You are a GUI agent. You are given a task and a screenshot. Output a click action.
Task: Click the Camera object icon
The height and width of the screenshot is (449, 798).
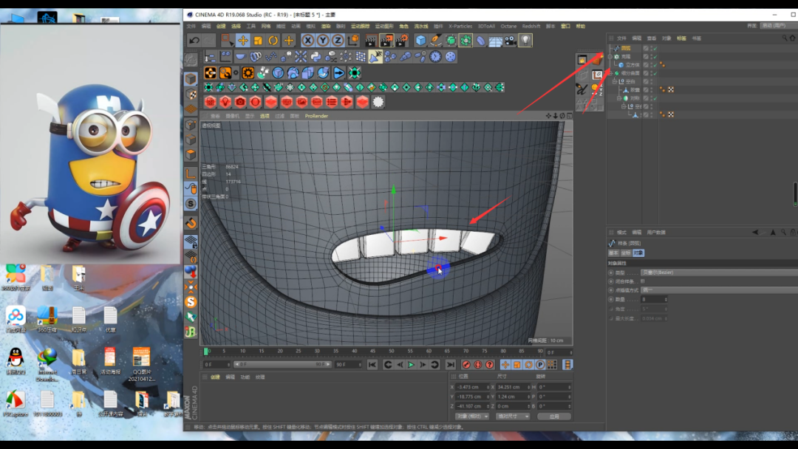(511, 40)
